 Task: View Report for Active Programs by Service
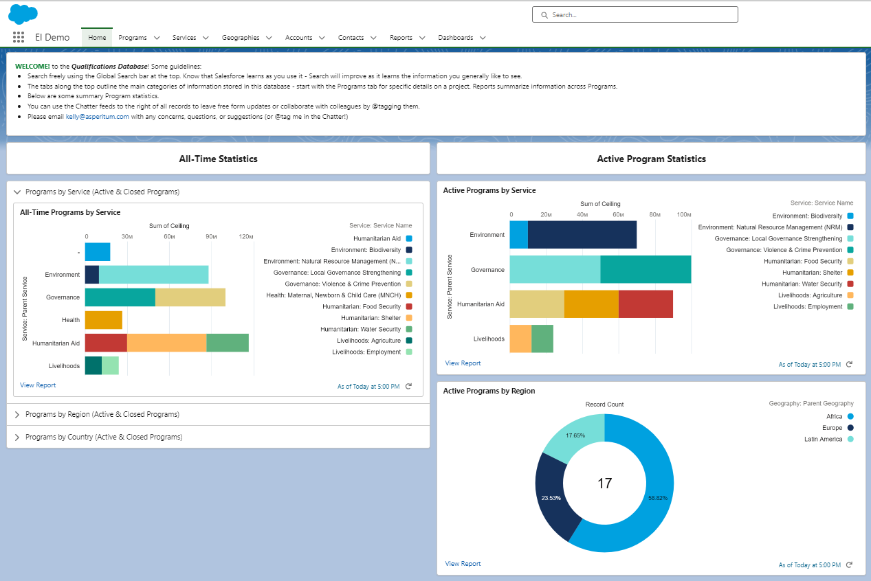click(463, 363)
